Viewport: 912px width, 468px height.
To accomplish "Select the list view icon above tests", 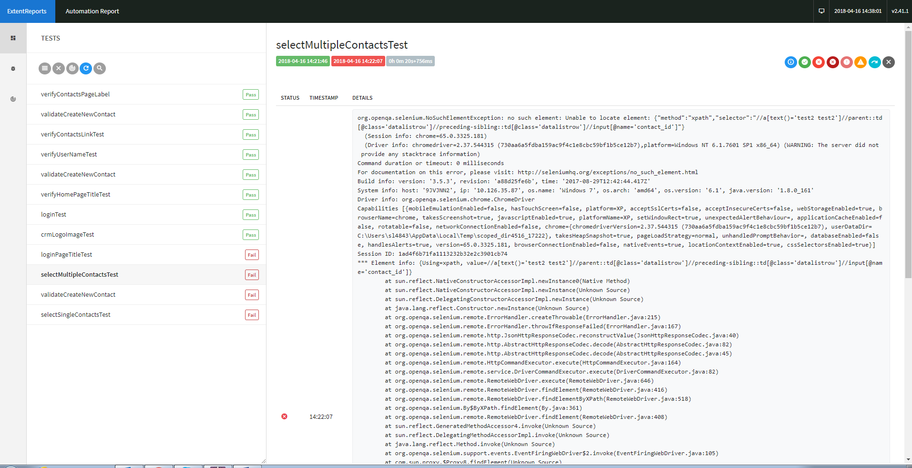I will pos(44,68).
